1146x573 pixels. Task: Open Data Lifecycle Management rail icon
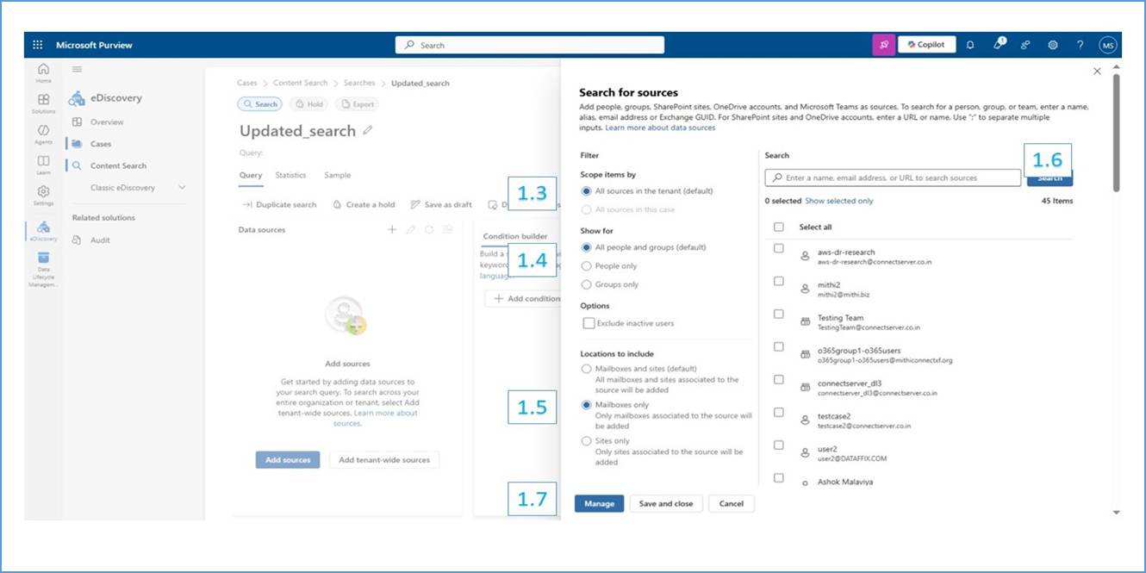43,269
